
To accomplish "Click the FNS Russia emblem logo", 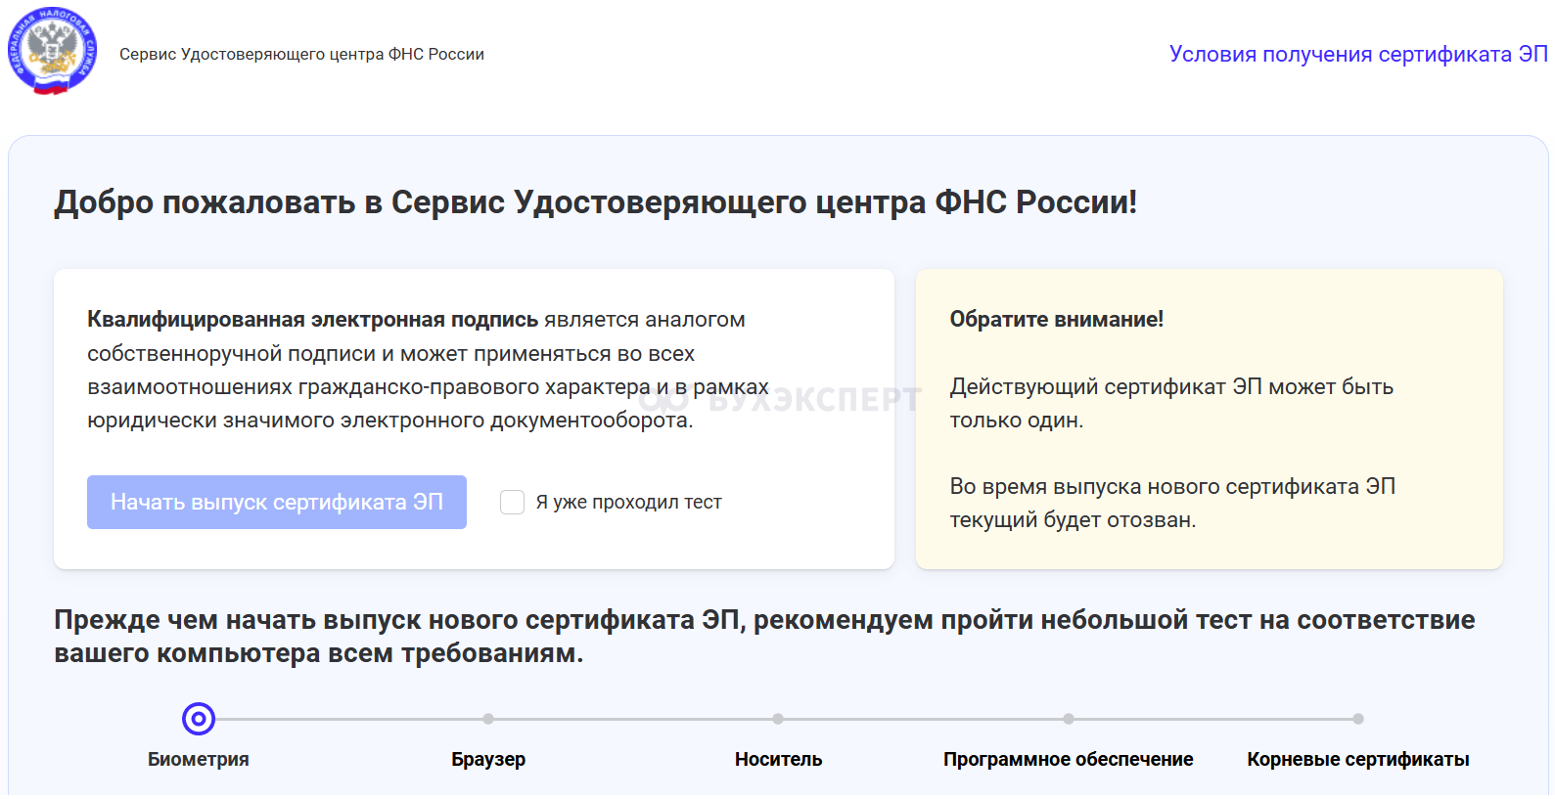I will click(53, 52).
